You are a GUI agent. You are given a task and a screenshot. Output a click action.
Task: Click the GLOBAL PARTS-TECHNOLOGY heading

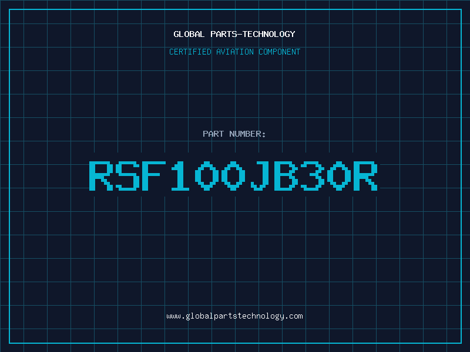click(x=234, y=34)
